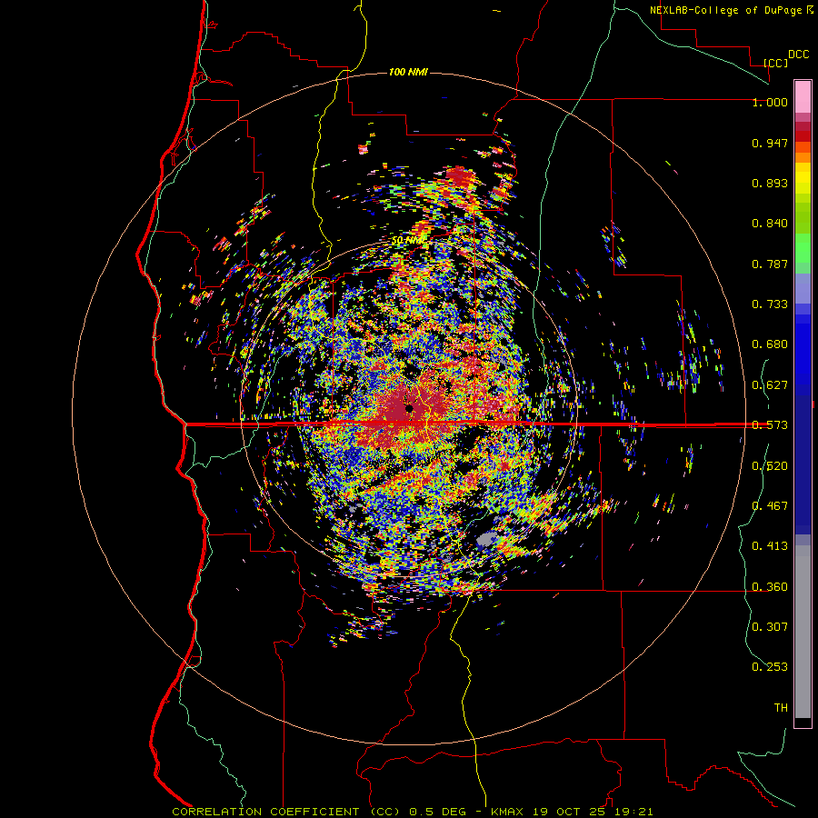The height and width of the screenshot is (818, 818).
Task: Click the 0.733 legend value
Action: [770, 304]
